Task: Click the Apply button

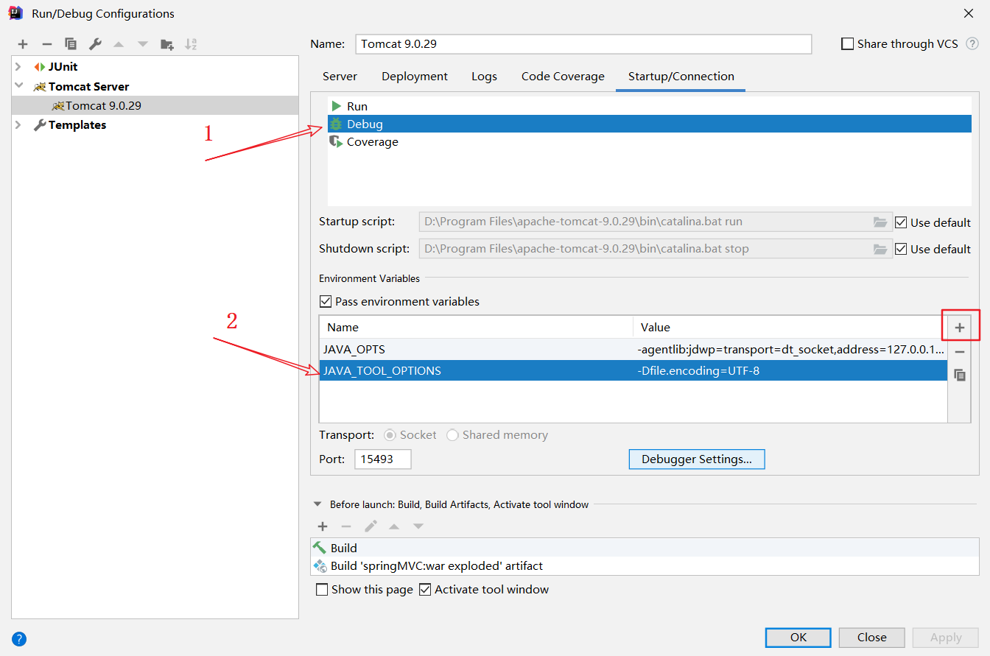Action: 946,638
